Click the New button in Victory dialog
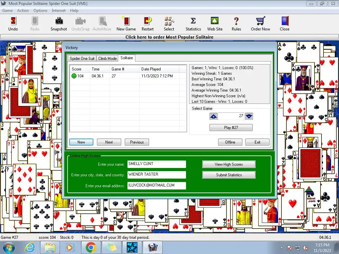The width and height of the screenshot is (339, 254). (x=81, y=142)
